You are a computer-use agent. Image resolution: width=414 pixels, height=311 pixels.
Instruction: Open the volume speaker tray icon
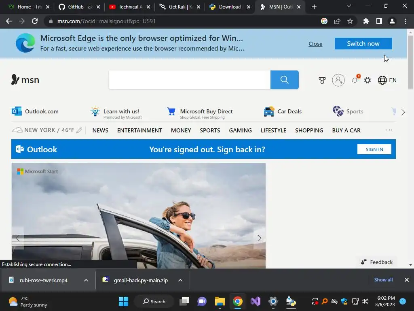coord(365,301)
